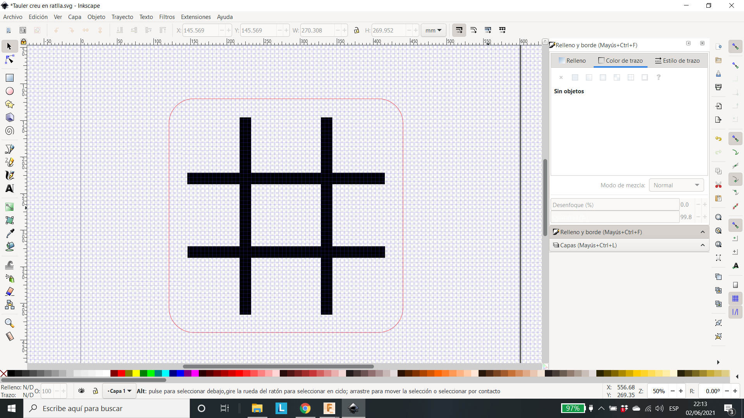Toggle move patterns with object
Image resolution: width=744 pixels, height=418 pixels.
point(502,30)
